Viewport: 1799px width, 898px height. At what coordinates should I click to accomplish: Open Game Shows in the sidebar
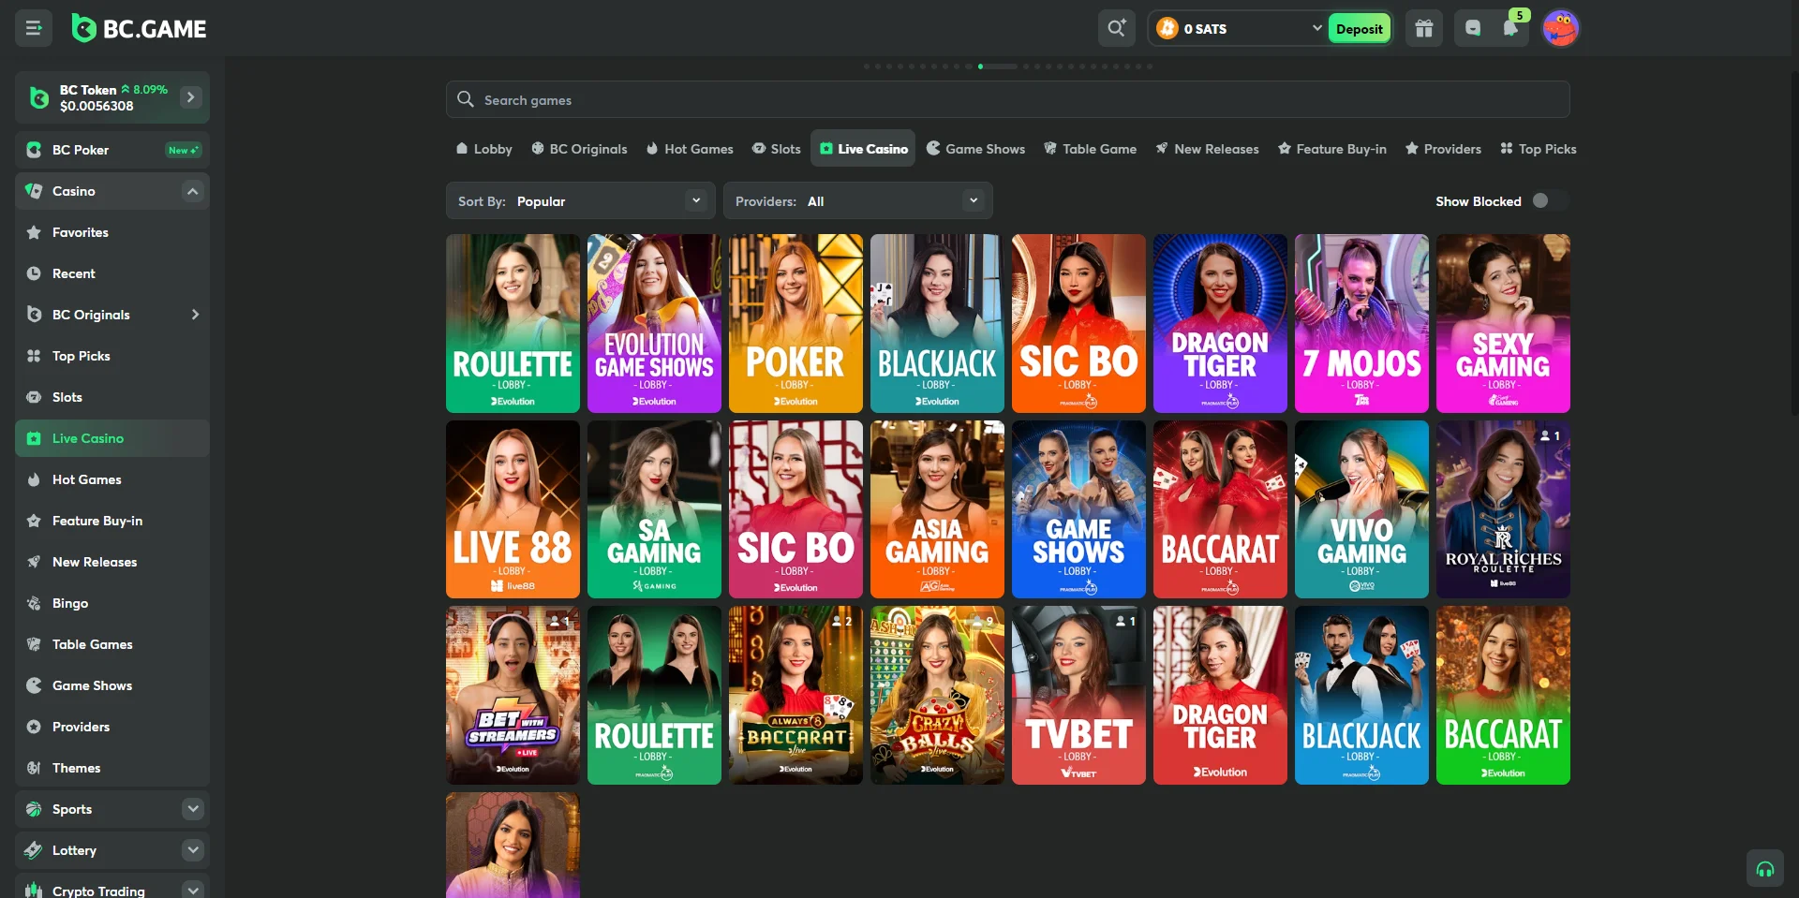112,685
